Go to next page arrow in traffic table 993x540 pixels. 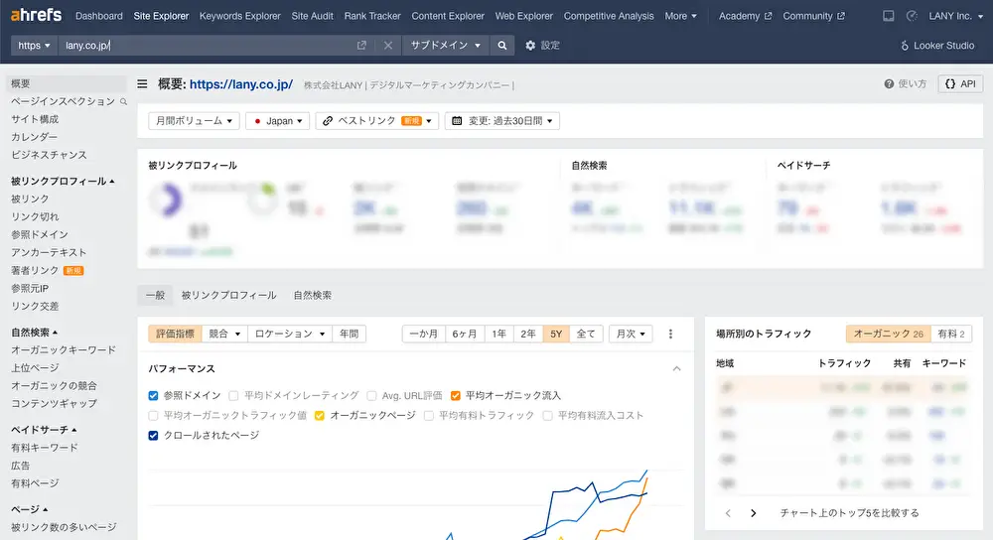pos(754,513)
